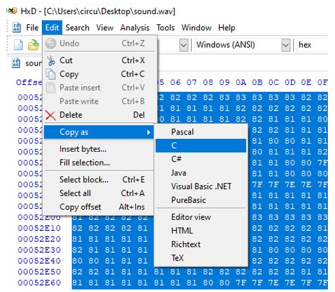This screenshot has height=292, width=335.
Task: Click column header 08
Action: point(208,82)
